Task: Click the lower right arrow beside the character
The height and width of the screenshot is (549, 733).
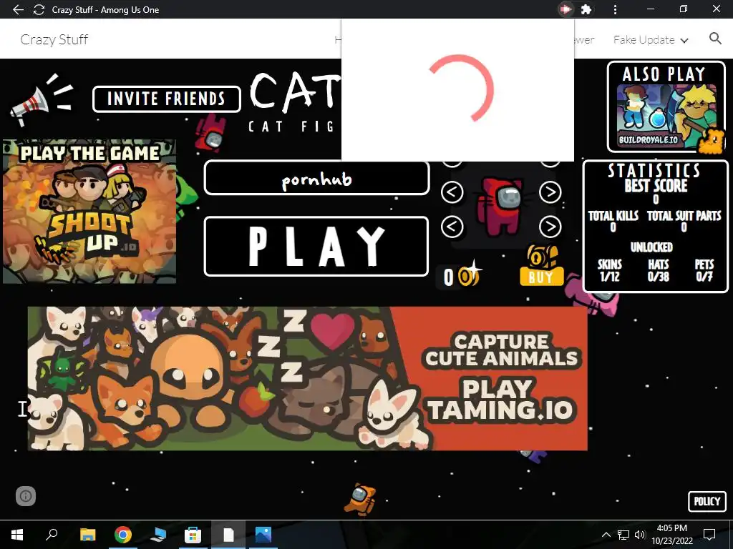Action: 550,227
